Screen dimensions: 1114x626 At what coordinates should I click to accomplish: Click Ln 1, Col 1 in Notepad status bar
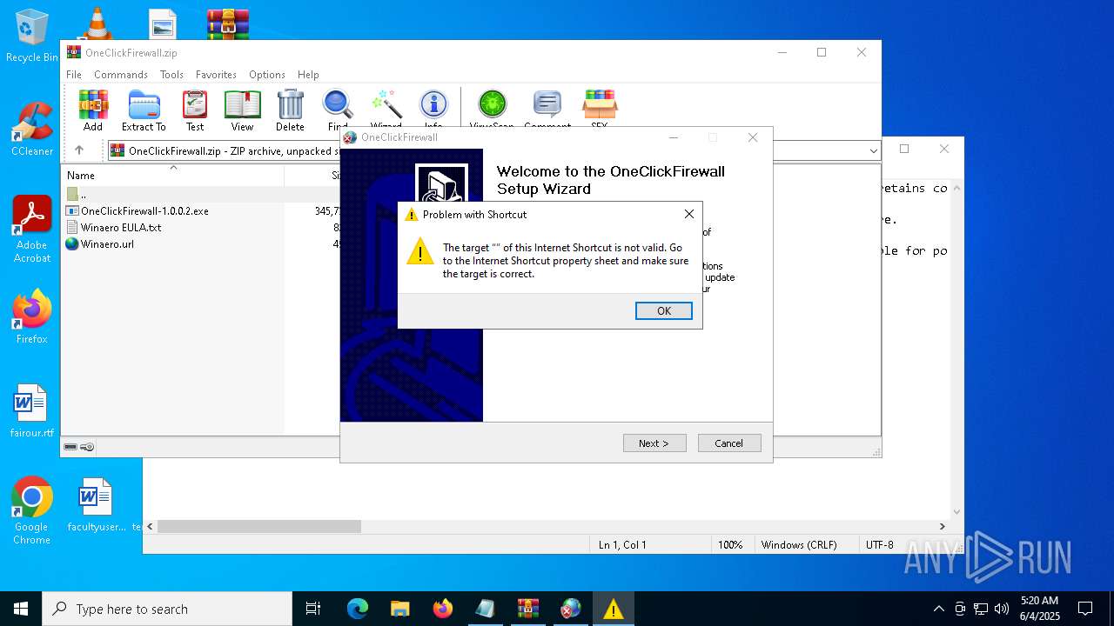coord(622,545)
